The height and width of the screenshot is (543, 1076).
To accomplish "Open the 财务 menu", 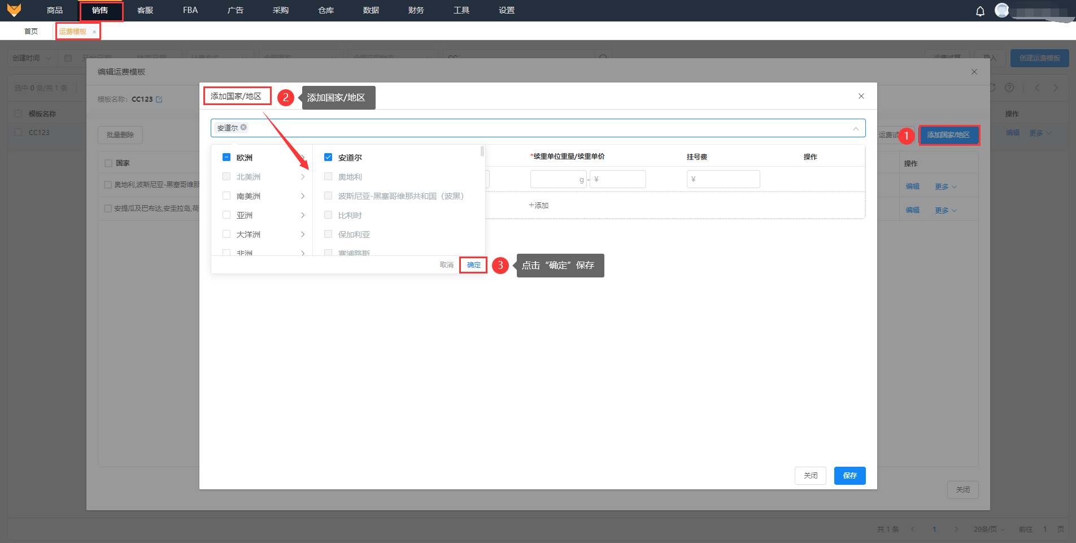I will 416,10.
